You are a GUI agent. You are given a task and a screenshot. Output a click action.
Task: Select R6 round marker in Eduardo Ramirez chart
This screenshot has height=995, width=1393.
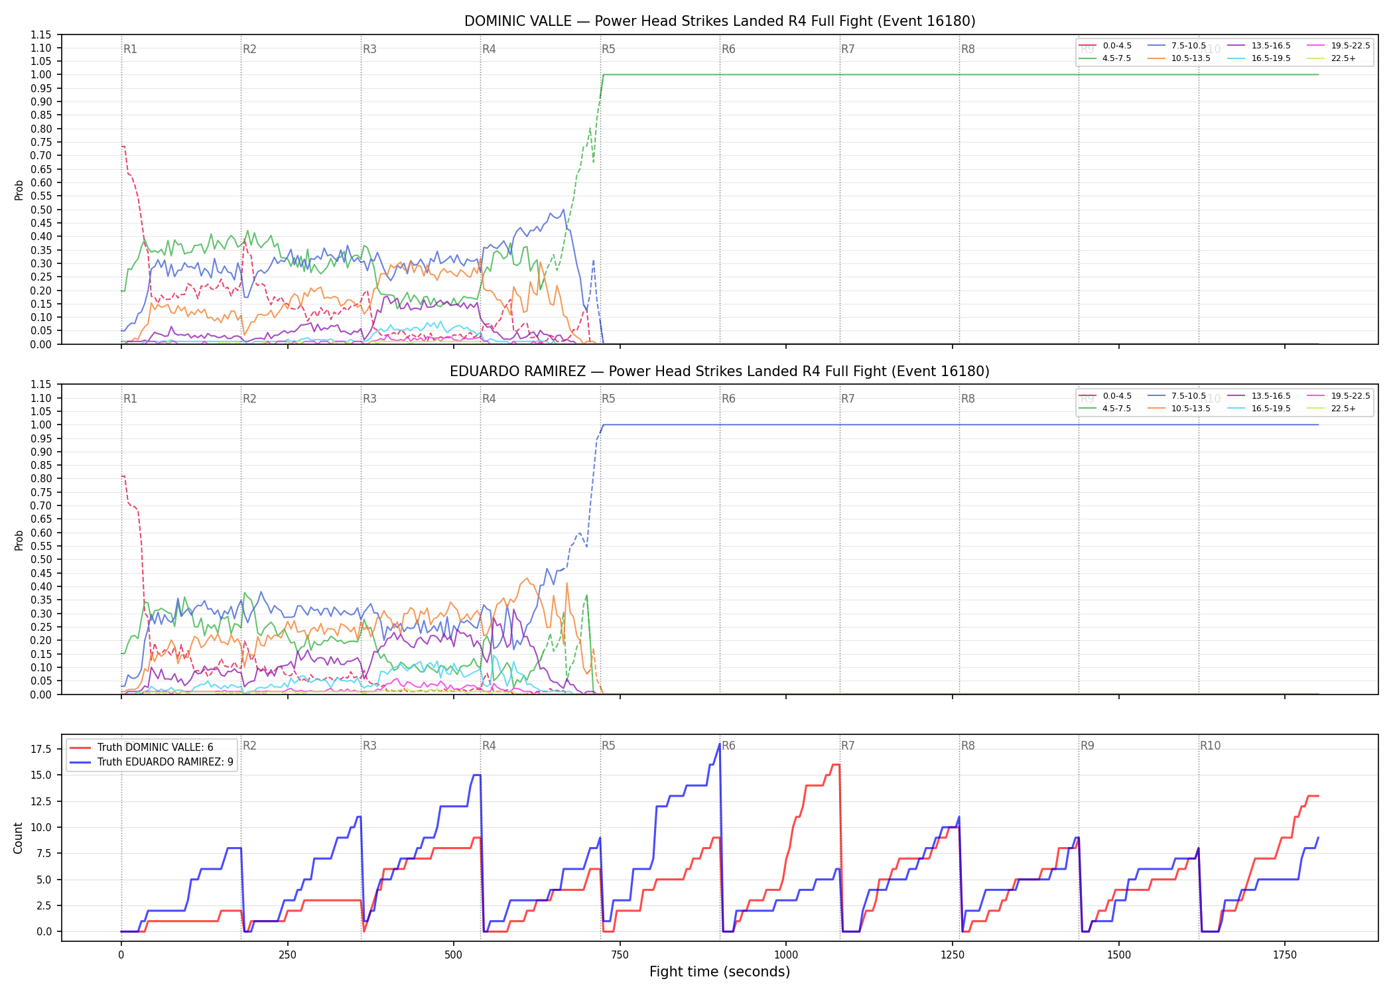[x=728, y=399]
